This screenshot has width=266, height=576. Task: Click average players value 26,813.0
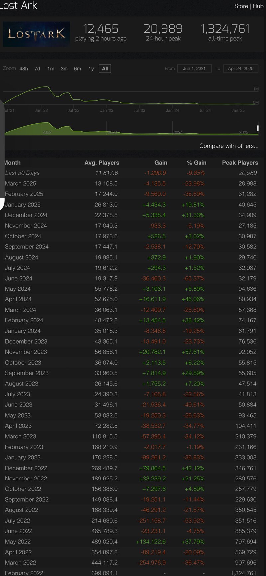point(106,205)
